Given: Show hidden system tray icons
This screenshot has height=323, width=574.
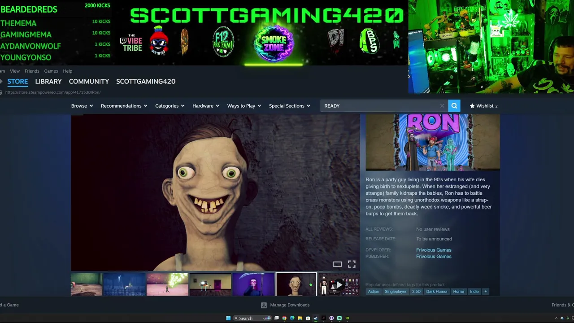Looking at the screenshot, I should [x=556, y=318].
